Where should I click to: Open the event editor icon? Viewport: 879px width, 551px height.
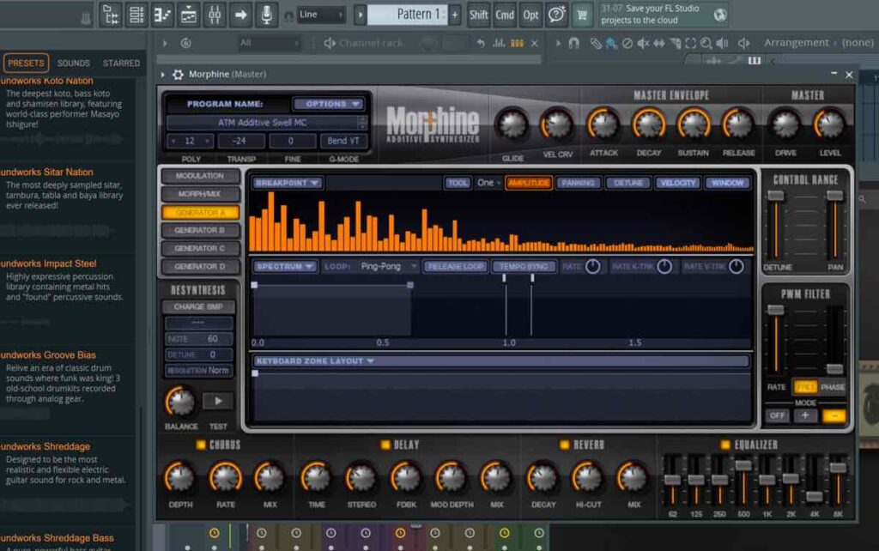(x=188, y=15)
